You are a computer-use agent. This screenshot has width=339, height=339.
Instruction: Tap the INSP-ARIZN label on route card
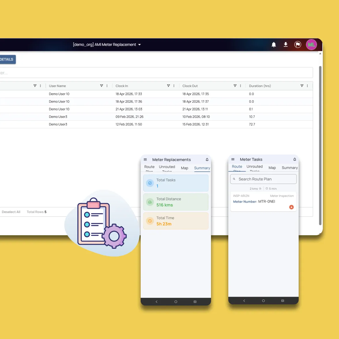tap(241, 196)
